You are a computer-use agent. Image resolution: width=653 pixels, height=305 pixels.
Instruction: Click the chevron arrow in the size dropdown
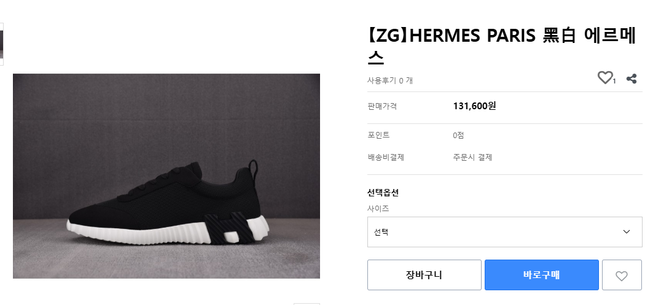(x=627, y=232)
